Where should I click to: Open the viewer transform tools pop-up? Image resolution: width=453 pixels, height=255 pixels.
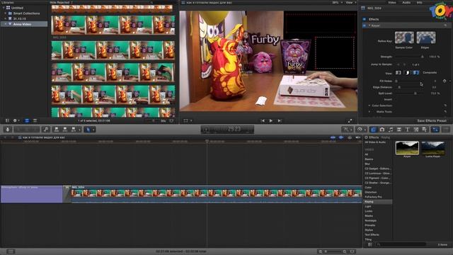(x=188, y=120)
